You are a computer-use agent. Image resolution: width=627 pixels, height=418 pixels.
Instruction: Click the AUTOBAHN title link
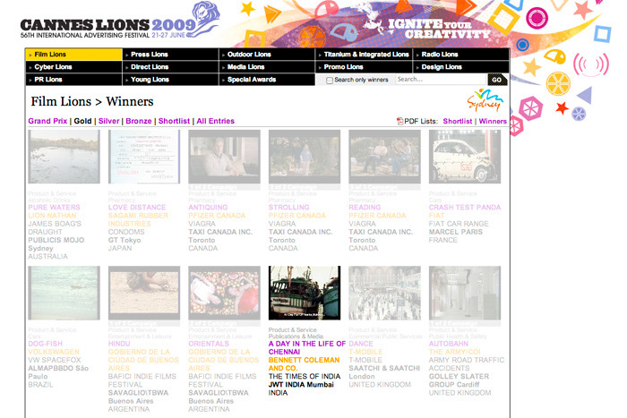449,344
